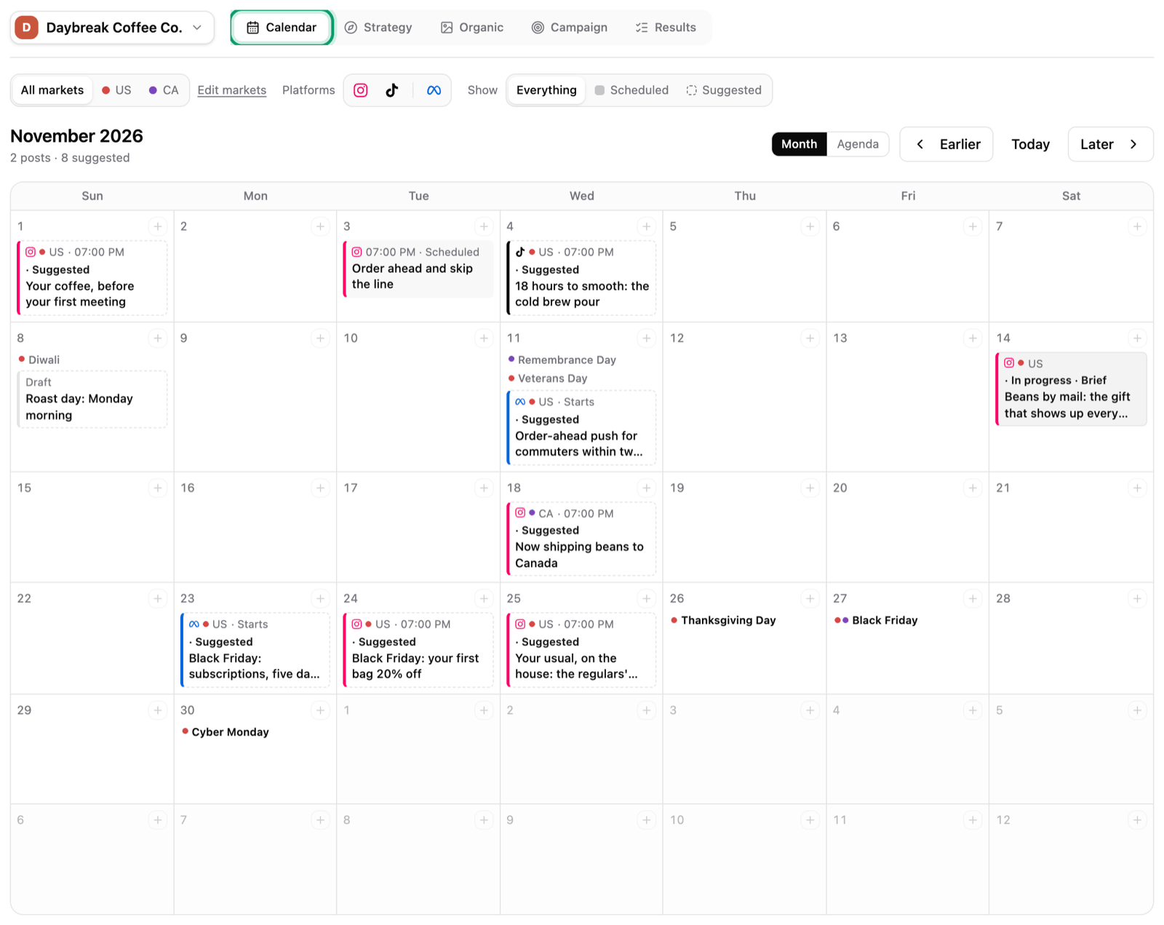Image resolution: width=1164 pixels, height=925 pixels.
Task: Open the Organic tab
Action: tap(472, 28)
